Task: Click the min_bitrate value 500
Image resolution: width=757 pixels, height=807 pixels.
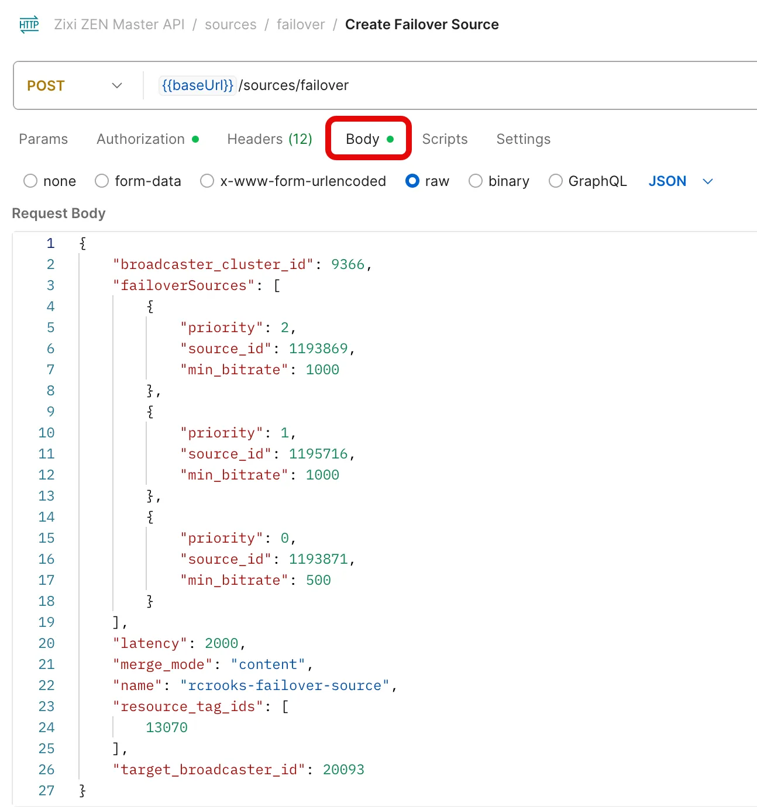Action: coord(318,580)
